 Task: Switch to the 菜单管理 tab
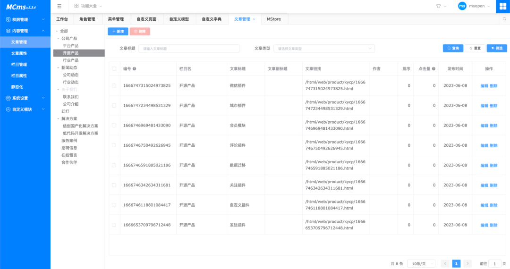click(116, 19)
